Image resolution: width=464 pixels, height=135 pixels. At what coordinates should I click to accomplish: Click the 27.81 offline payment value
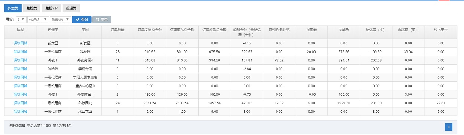(441, 103)
